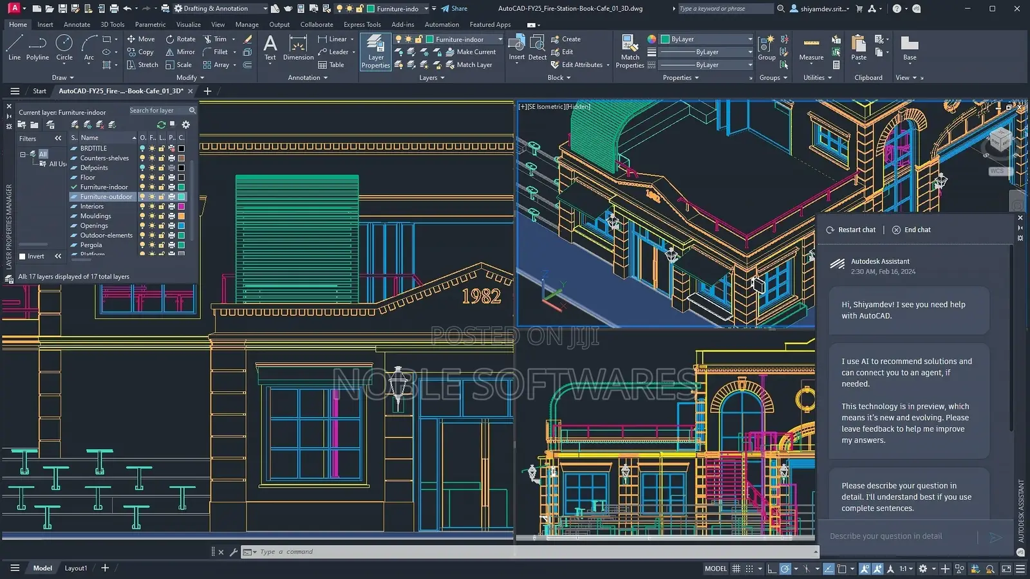
Task: Open the Dimension tool
Action: [298, 48]
